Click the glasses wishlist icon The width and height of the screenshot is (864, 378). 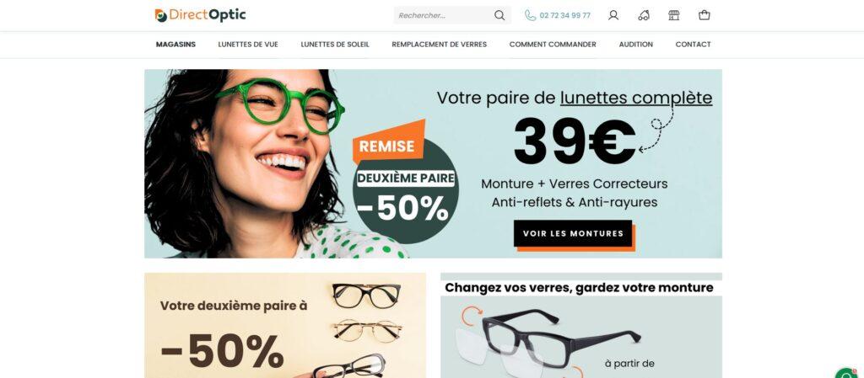(644, 15)
